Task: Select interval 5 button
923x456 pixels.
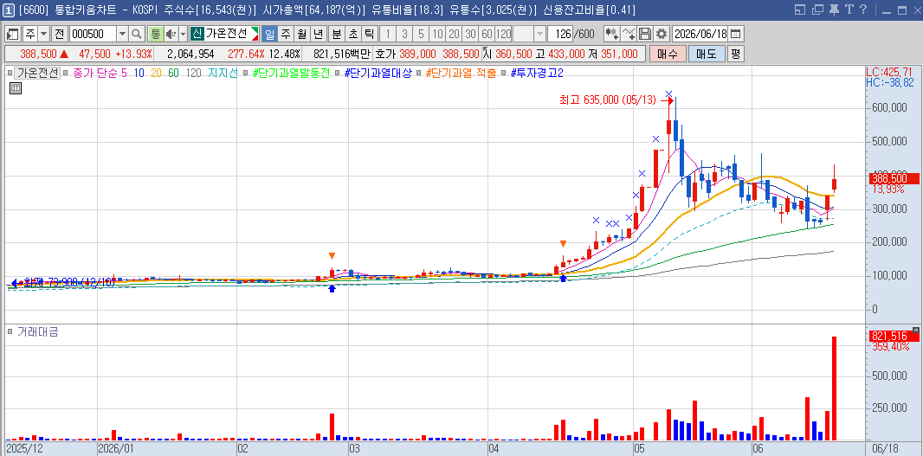Action: tap(421, 34)
